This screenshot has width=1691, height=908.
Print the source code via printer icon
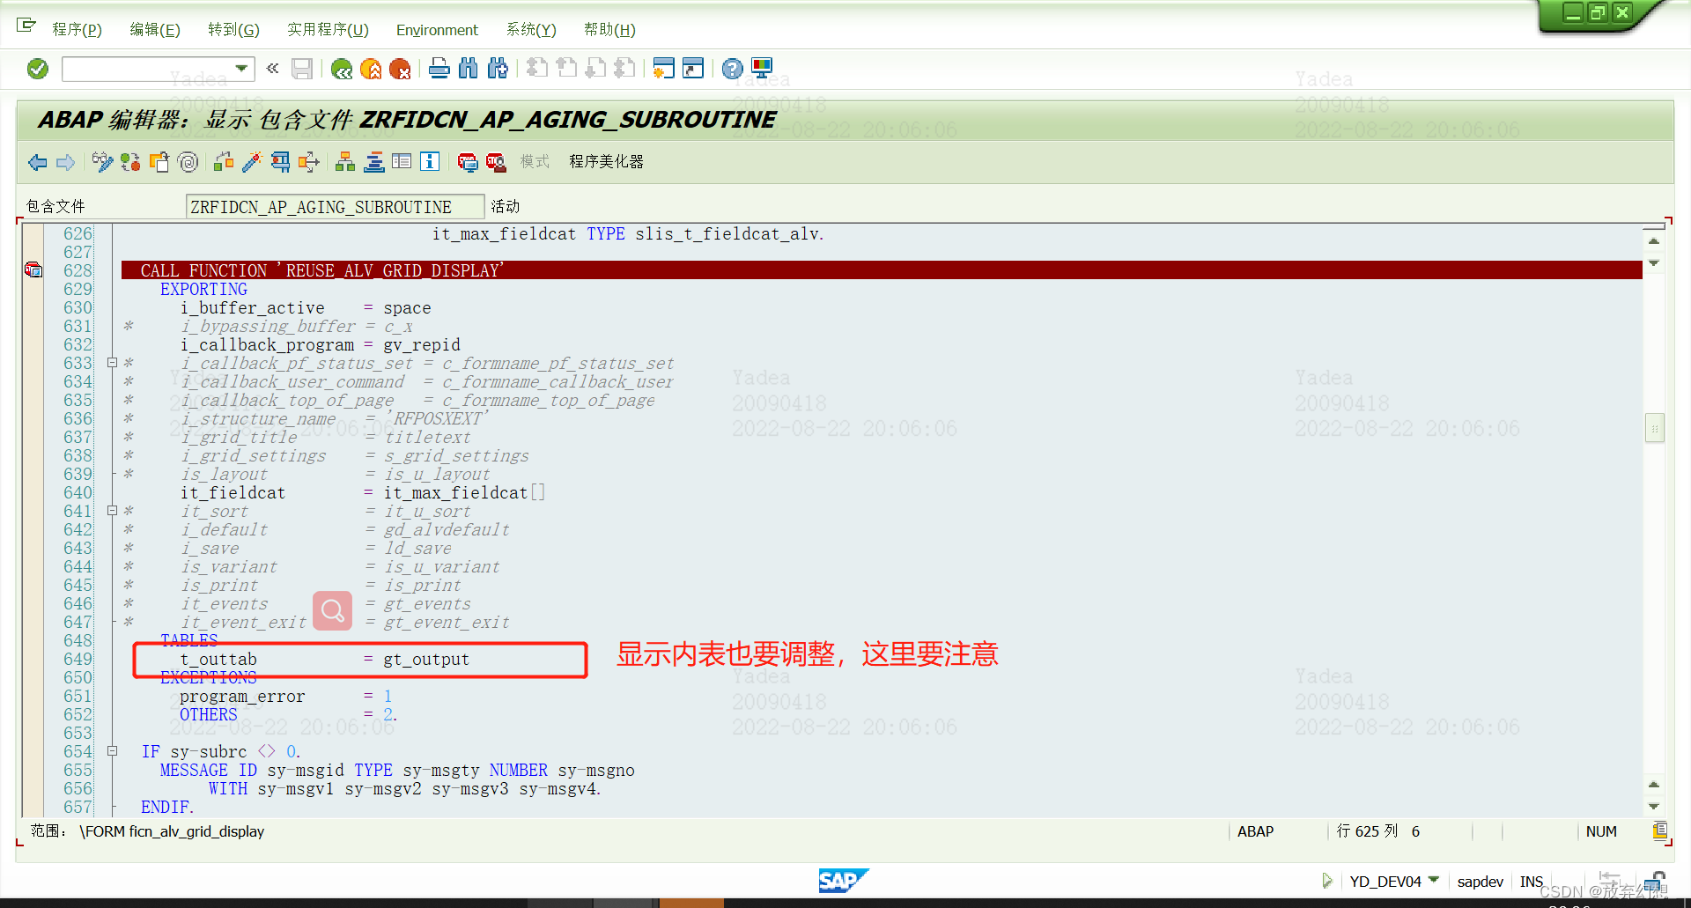pos(439,69)
